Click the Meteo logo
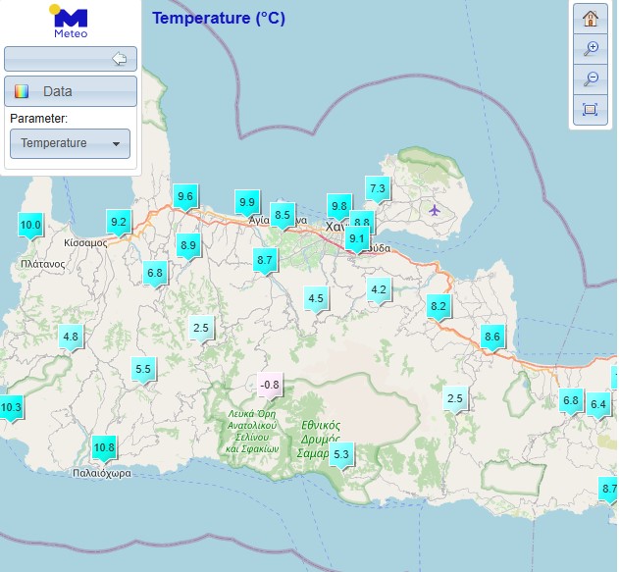This screenshot has width=619, height=572. pos(70,22)
